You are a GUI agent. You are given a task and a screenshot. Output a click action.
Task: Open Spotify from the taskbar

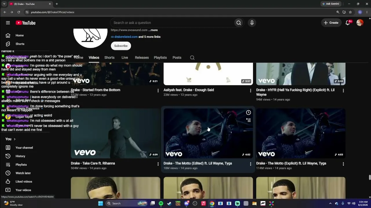click(x=161, y=203)
